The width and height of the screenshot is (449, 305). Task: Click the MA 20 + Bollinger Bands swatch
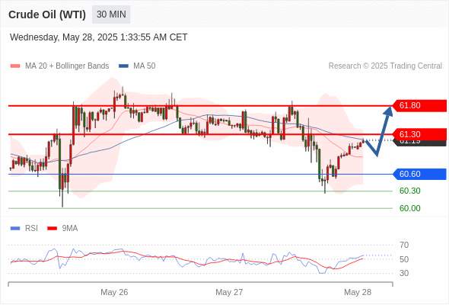15,66
